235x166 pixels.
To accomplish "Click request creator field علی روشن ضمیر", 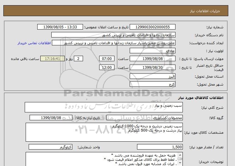I will click(x=114, y=43).
